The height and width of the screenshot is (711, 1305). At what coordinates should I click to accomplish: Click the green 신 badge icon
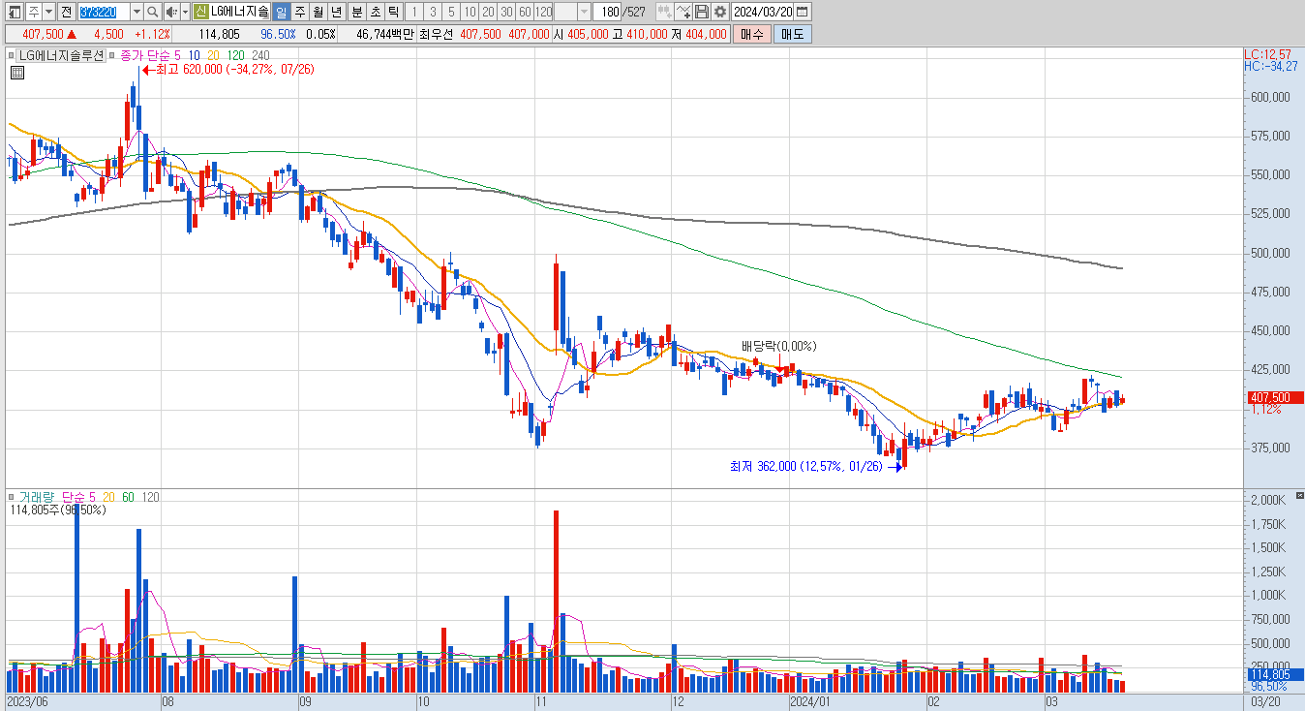(200, 12)
